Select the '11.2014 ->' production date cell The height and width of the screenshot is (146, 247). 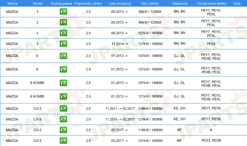tap(120, 44)
